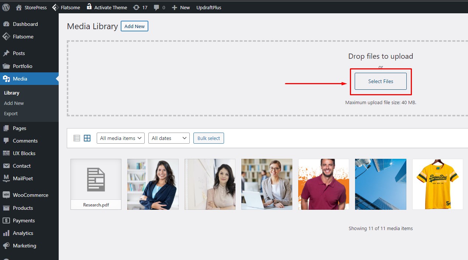The image size is (468, 260).
Task: Click the Media Library heading text
Action: pos(92,26)
